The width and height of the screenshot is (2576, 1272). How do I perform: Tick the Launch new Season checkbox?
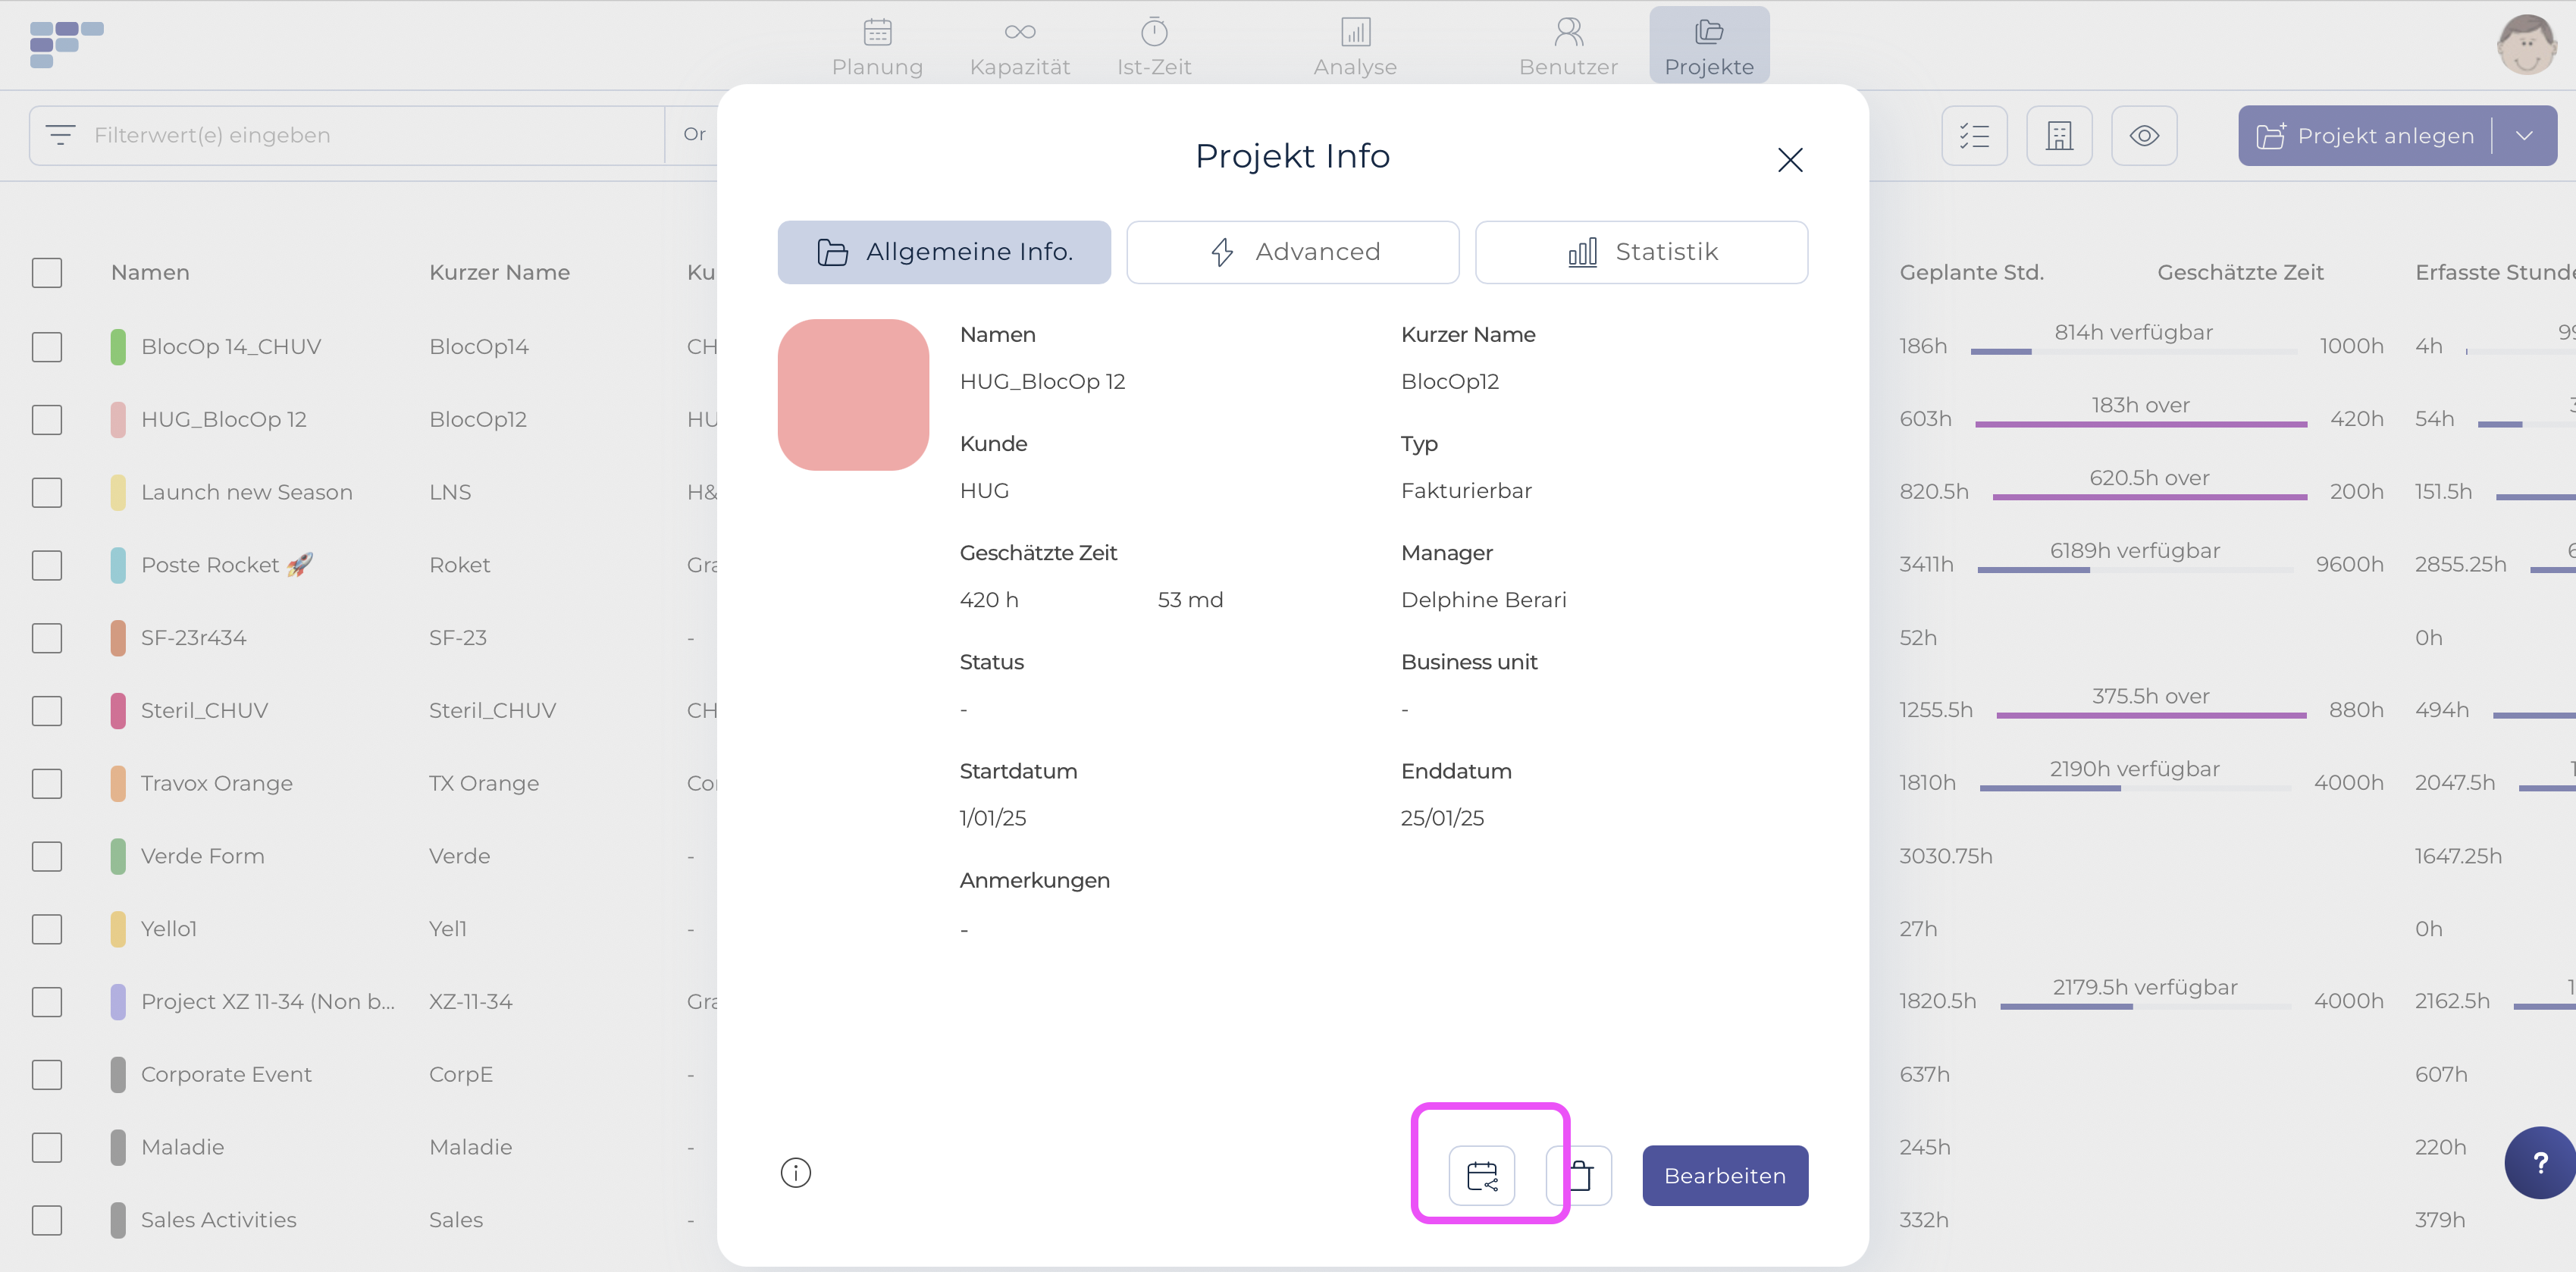point(47,492)
